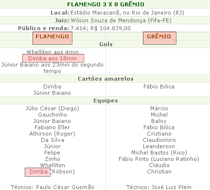Click the 'Equipes' section heading
Screen dimensions: 210x190
(105, 101)
